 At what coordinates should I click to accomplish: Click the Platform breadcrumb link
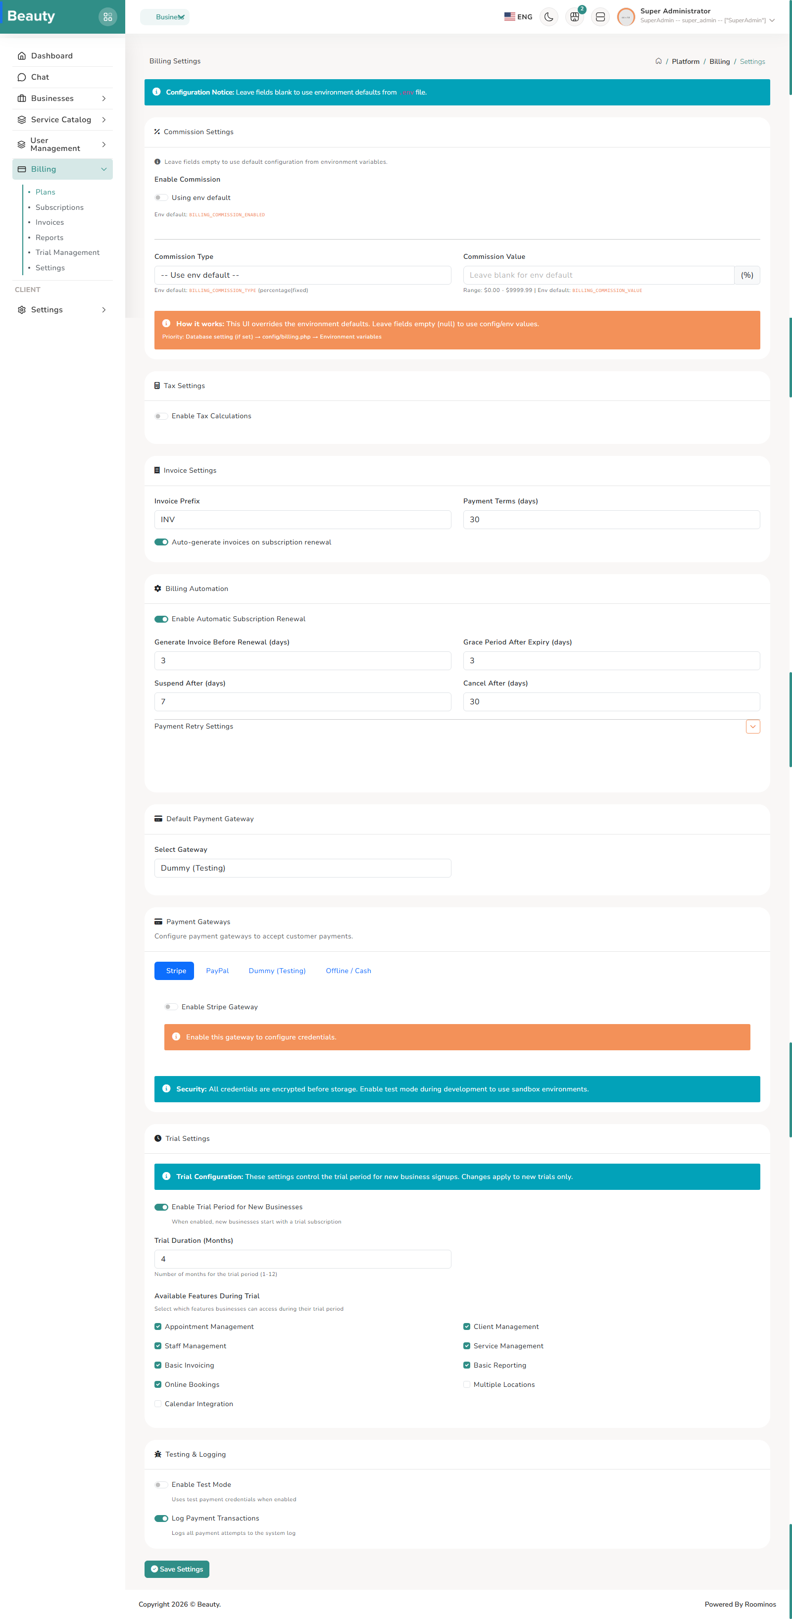(x=685, y=61)
